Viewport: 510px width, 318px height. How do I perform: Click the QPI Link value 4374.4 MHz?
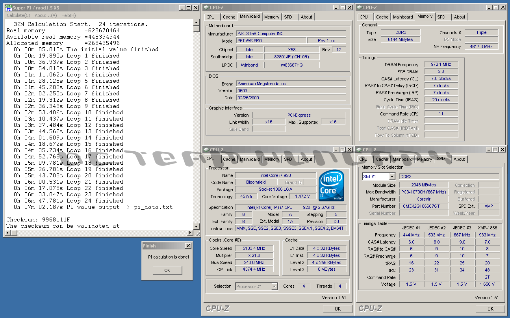[254, 270]
